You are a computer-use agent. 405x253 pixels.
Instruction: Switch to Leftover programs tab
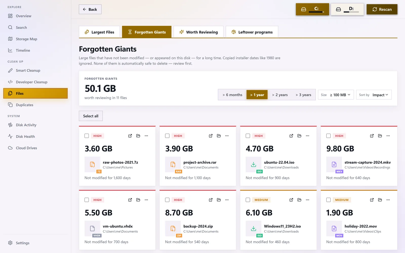[252, 32]
